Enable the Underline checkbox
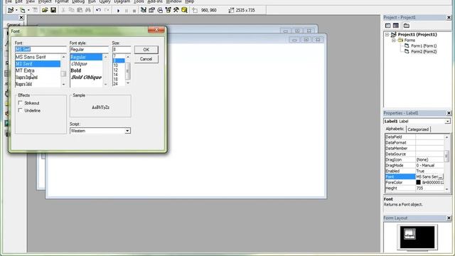This screenshot has width=455, height=256. coord(20,110)
